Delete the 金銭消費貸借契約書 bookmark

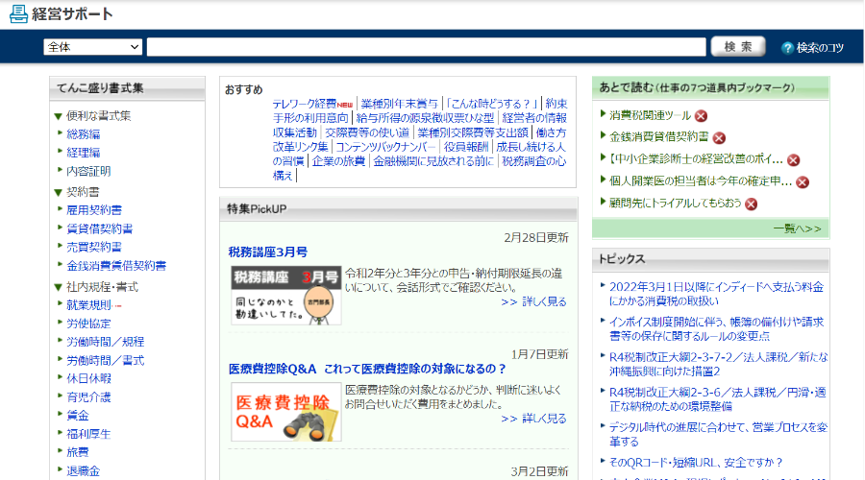point(719,137)
